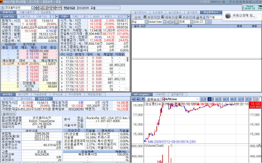
Task: Click the 본문저장 save-body button
Action: pos(152,17)
